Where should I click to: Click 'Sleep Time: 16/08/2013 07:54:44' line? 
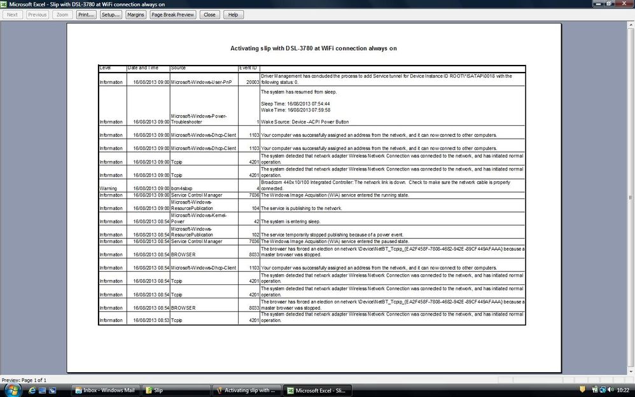(295, 104)
